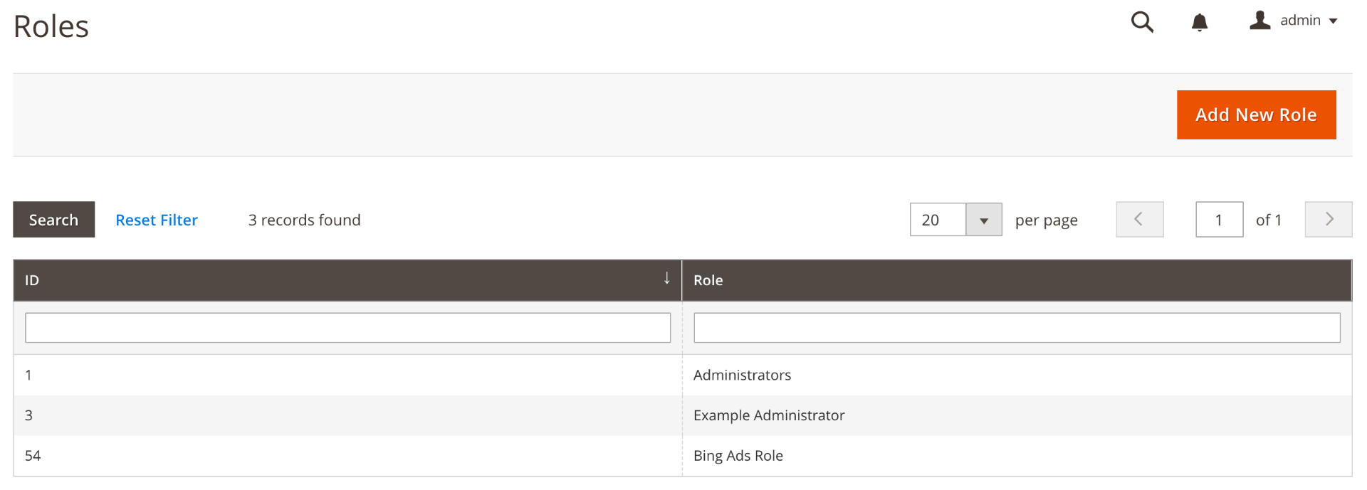Click the ID column header label
Viewport: 1367px width, 490px height.
32,280
